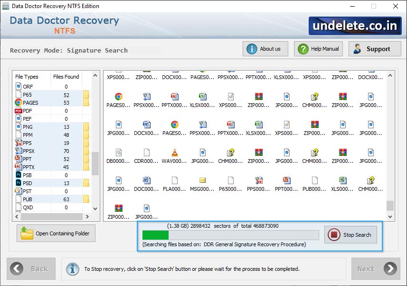Select the CDR000 CorelDraw file icon
Viewport: 407px width, 286px height.
(x=145, y=152)
